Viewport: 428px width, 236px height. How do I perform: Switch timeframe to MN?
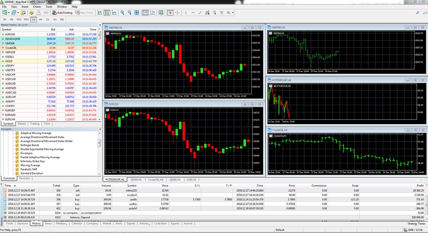[62, 20]
